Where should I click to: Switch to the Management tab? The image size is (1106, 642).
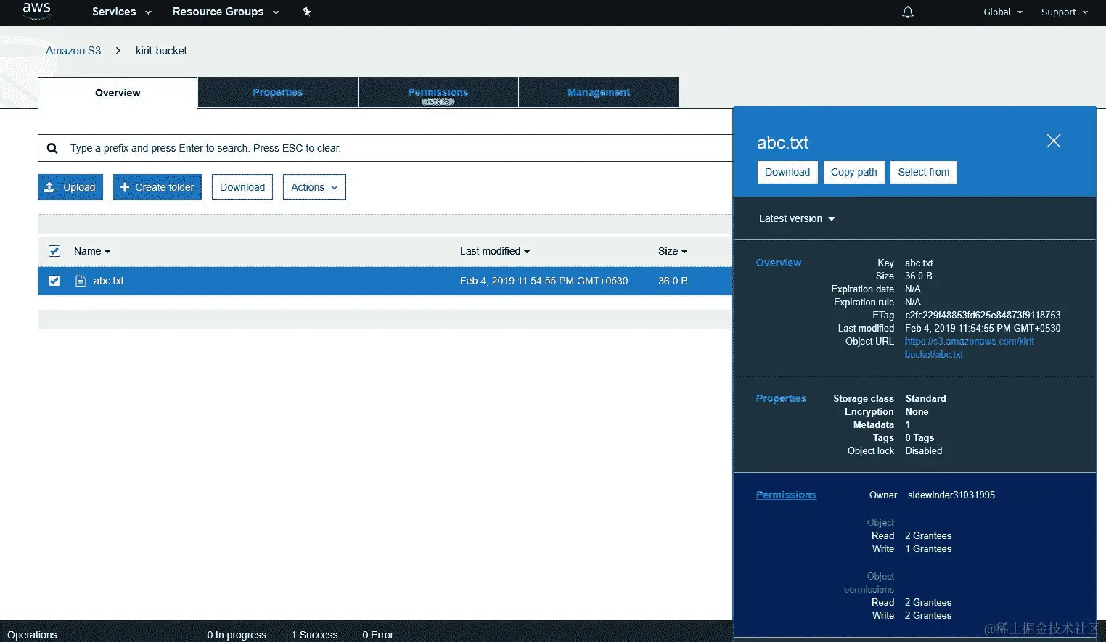[599, 92]
